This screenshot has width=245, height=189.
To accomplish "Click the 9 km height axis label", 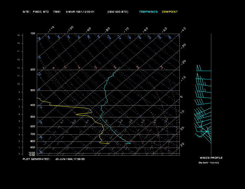I will pyautogui.click(x=19, y=92).
